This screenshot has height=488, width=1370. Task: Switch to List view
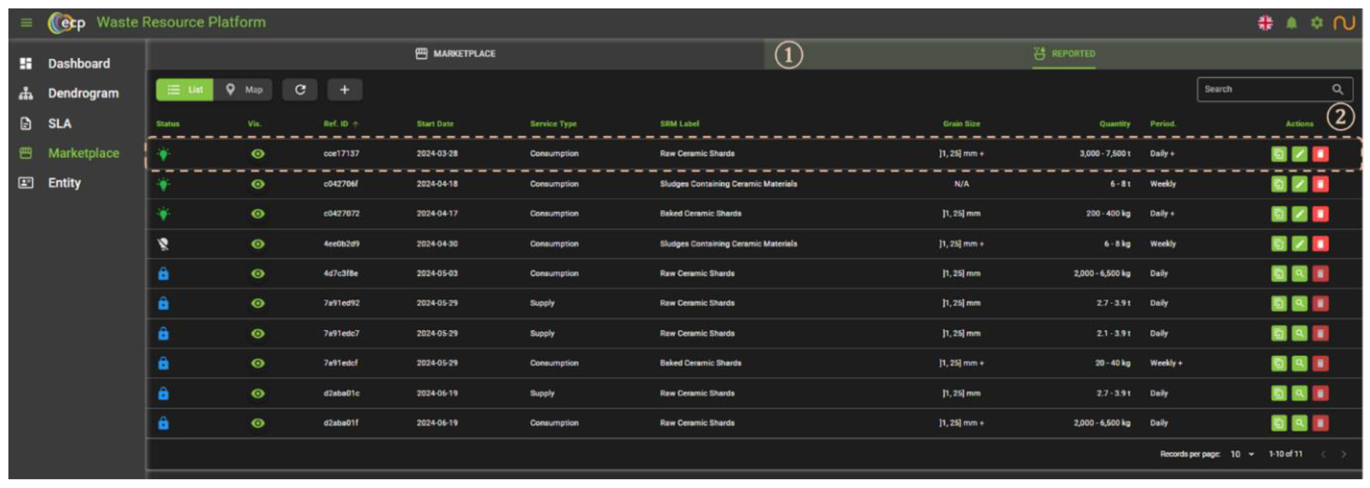click(x=185, y=89)
